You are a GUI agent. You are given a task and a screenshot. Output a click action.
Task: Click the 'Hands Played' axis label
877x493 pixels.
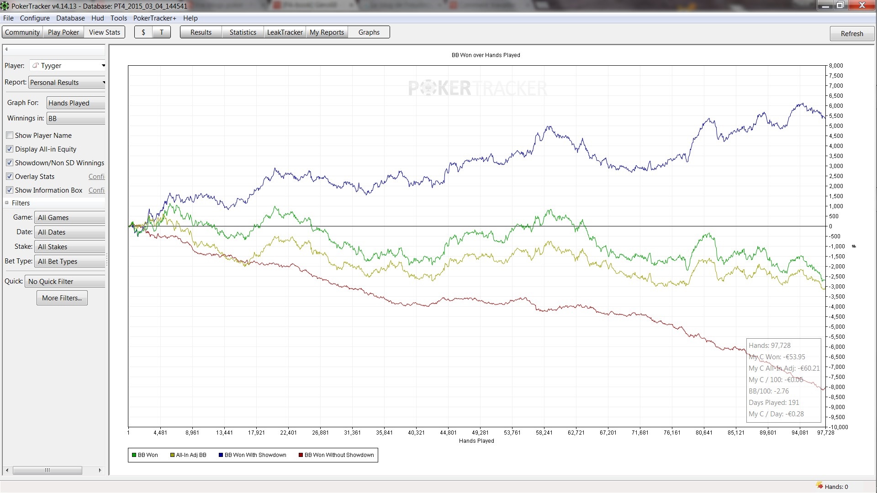pyautogui.click(x=476, y=441)
